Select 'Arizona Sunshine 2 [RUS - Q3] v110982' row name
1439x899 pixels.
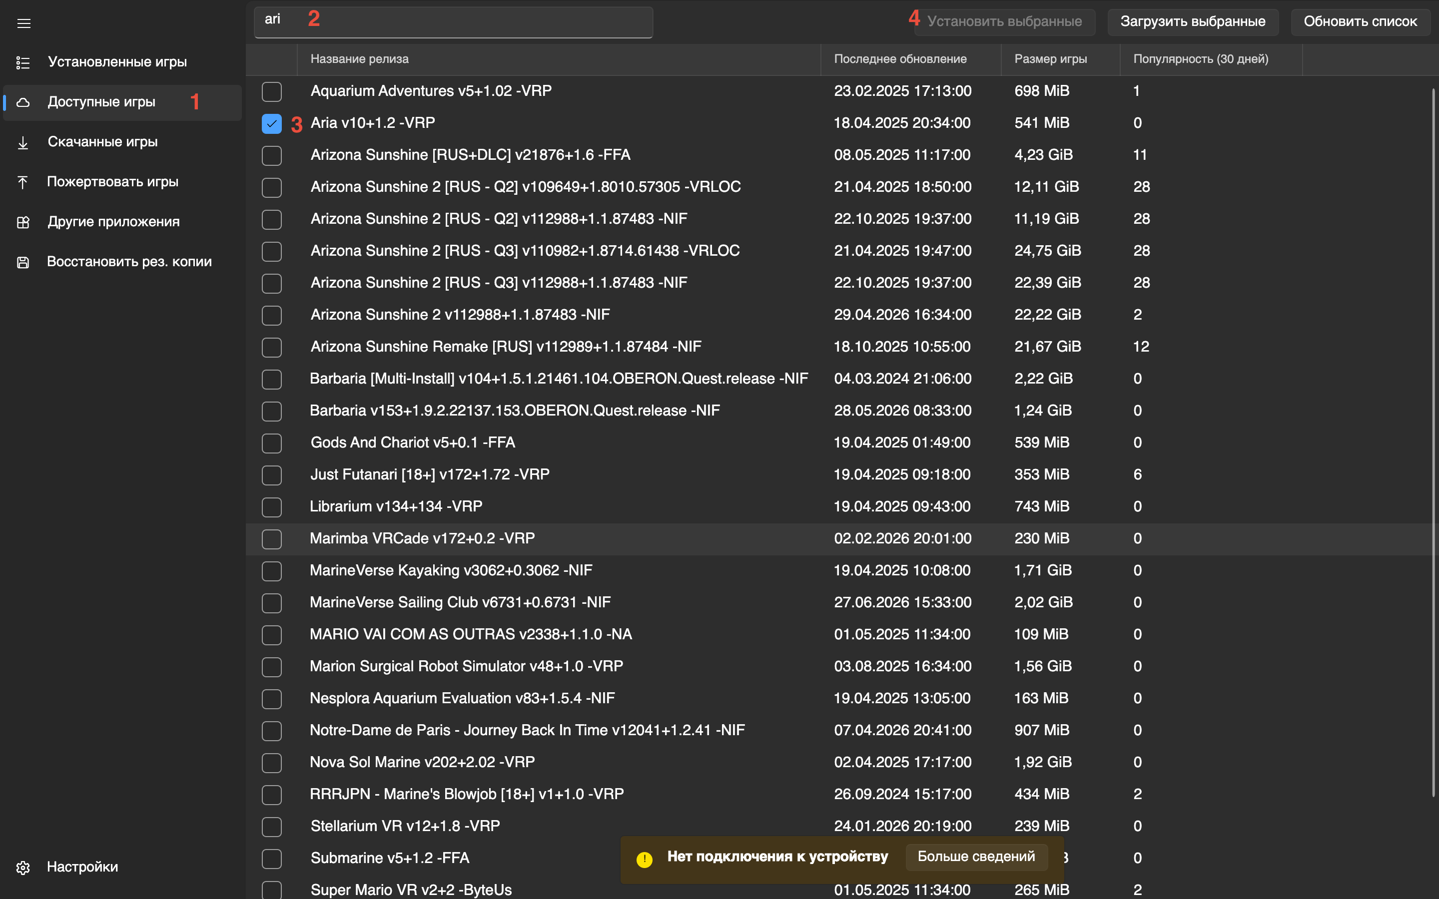pos(525,250)
